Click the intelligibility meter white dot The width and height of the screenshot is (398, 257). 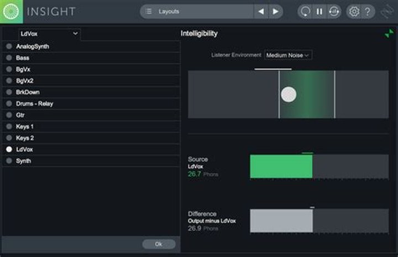coord(289,95)
